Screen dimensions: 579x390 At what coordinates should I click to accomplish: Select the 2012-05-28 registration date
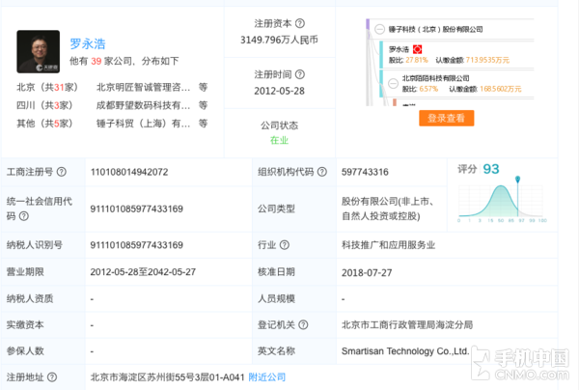pos(279,91)
